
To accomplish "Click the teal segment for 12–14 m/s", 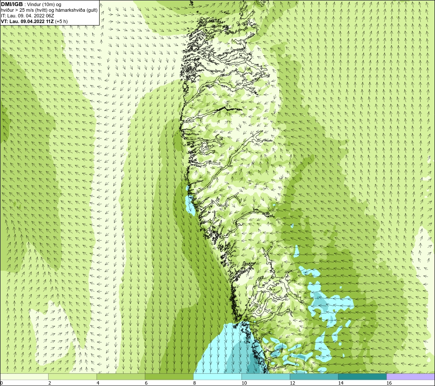I will click(314, 376).
